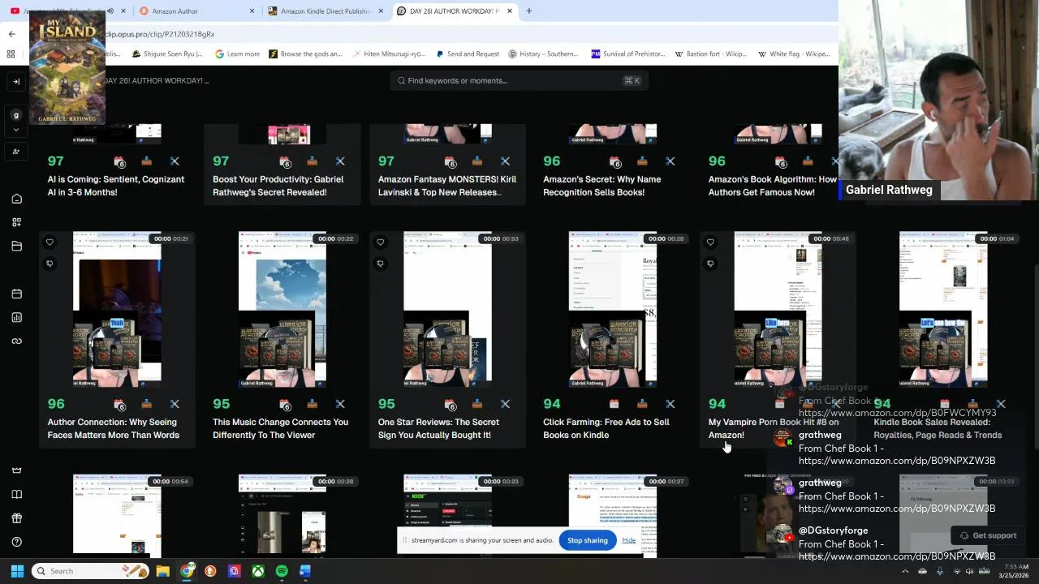Image resolution: width=1039 pixels, height=584 pixels.
Task: Click the Windows taskbar Search box
Action: (x=90, y=571)
